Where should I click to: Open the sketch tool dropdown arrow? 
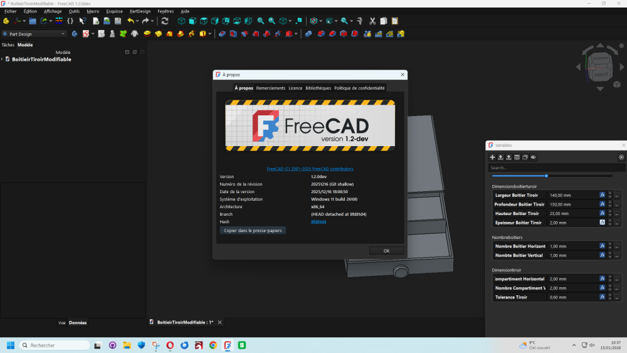pos(93,34)
